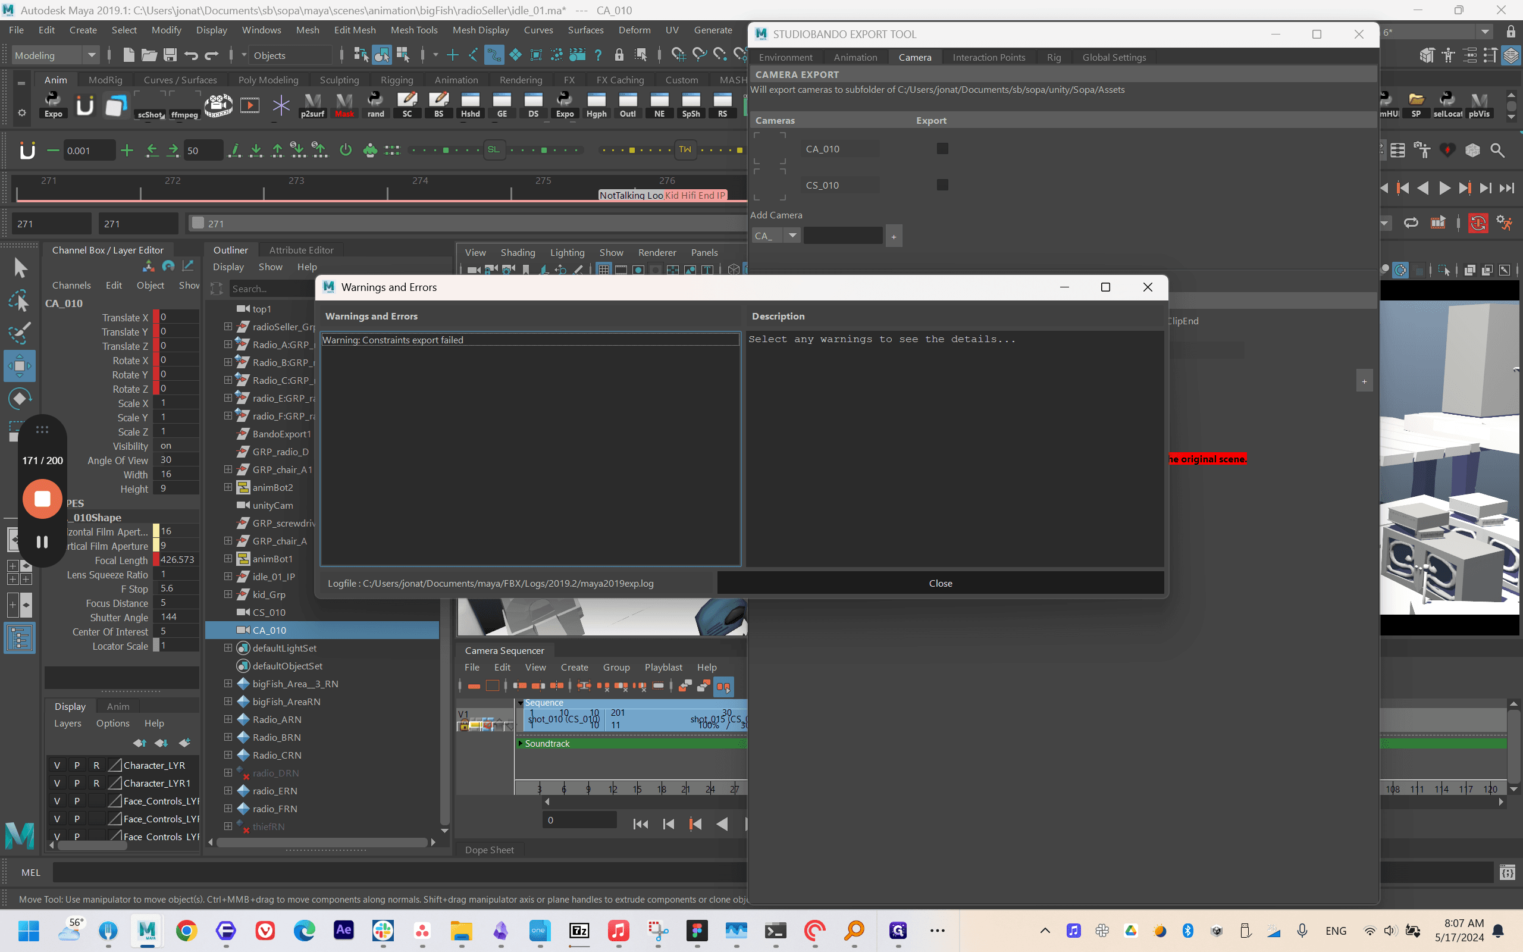Image resolution: width=1523 pixels, height=952 pixels.
Task: Click the Outliner horizontal scrollbar
Action: point(322,843)
